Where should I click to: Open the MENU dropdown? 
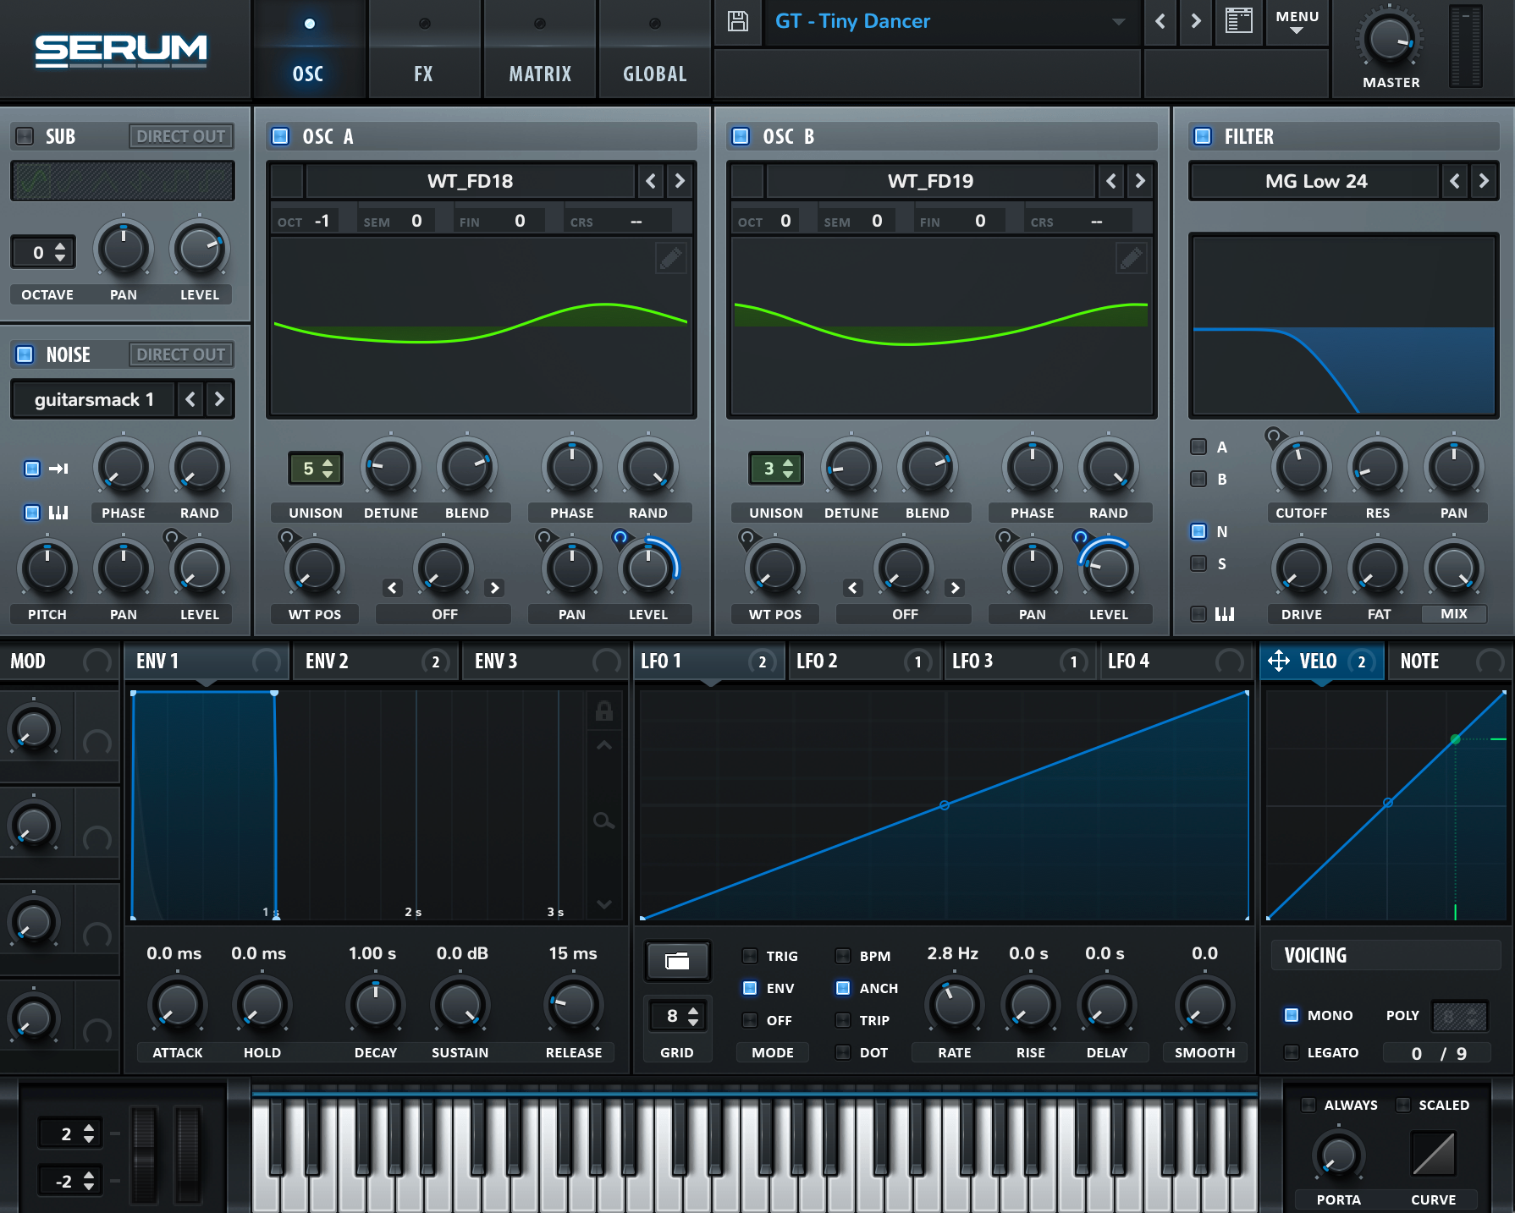1297,22
